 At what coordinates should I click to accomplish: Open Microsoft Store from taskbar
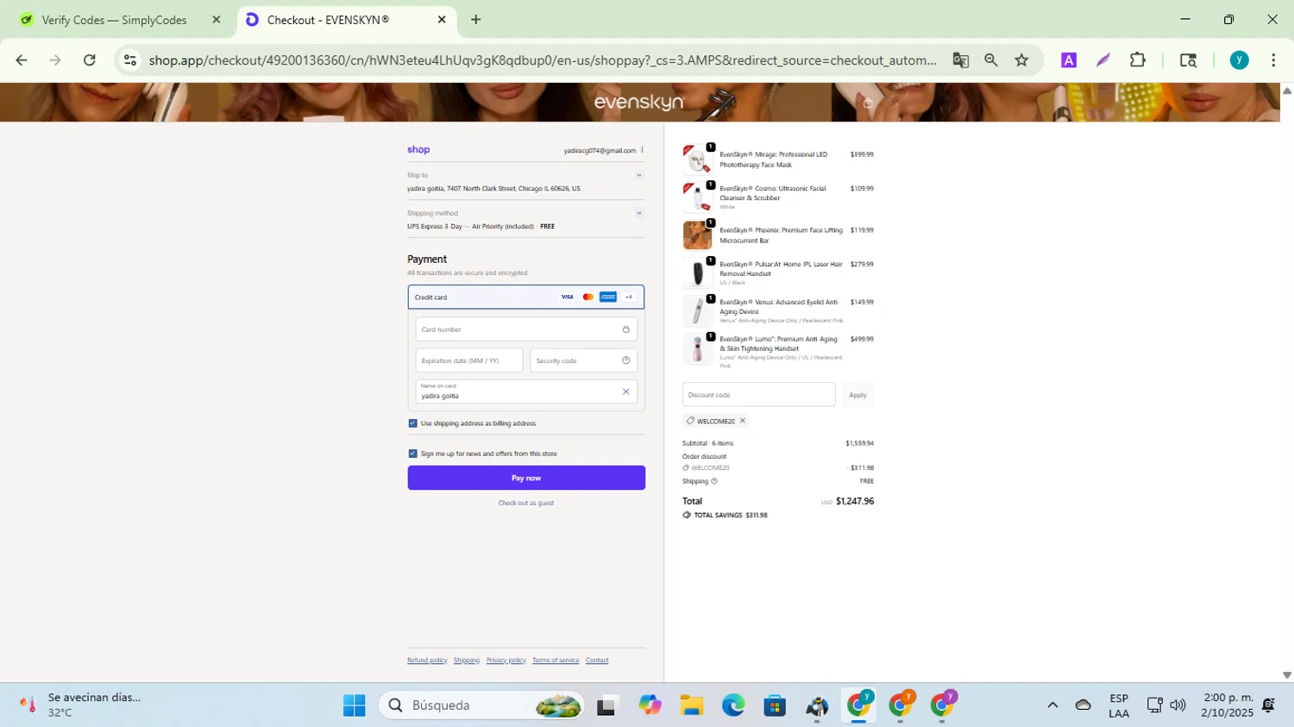tap(775, 705)
